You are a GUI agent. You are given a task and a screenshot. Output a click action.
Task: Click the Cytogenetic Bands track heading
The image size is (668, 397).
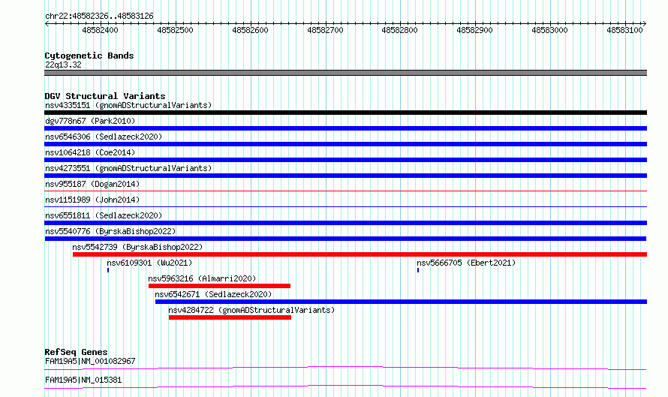click(89, 56)
